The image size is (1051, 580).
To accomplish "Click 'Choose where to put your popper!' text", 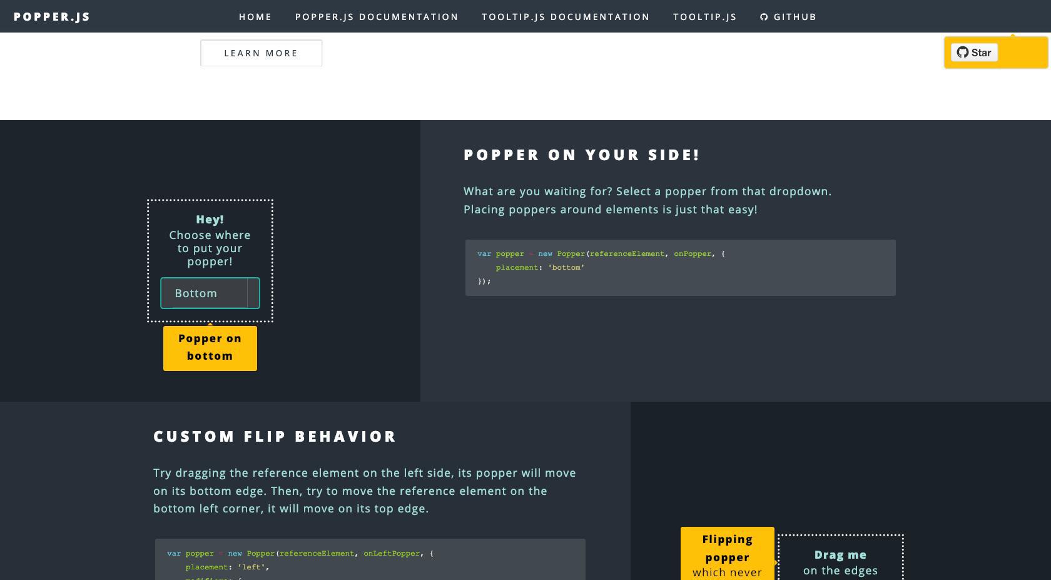I will point(210,248).
